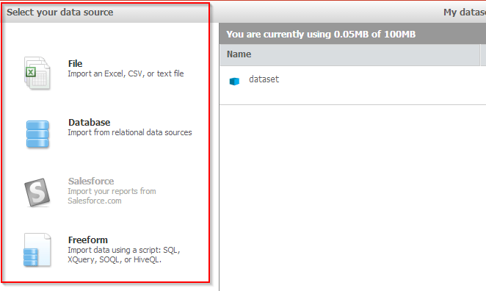Image resolution: width=486 pixels, height=291 pixels.
Task: Click the Name column header
Action: coord(350,54)
